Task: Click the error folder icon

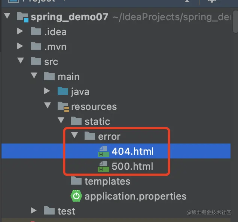Action: [90, 136]
